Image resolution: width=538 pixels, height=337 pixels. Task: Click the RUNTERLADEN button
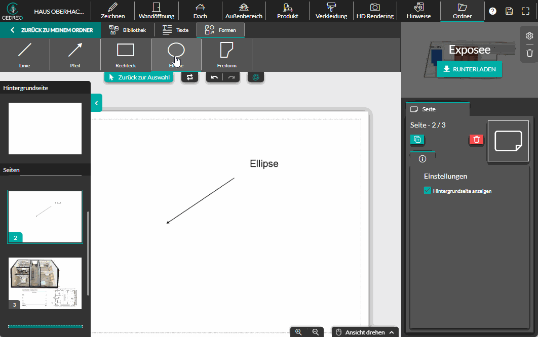[x=469, y=69]
